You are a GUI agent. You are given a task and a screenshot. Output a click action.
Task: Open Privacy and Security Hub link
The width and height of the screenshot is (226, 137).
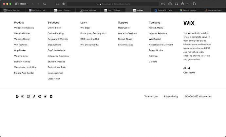tap(93, 33)
